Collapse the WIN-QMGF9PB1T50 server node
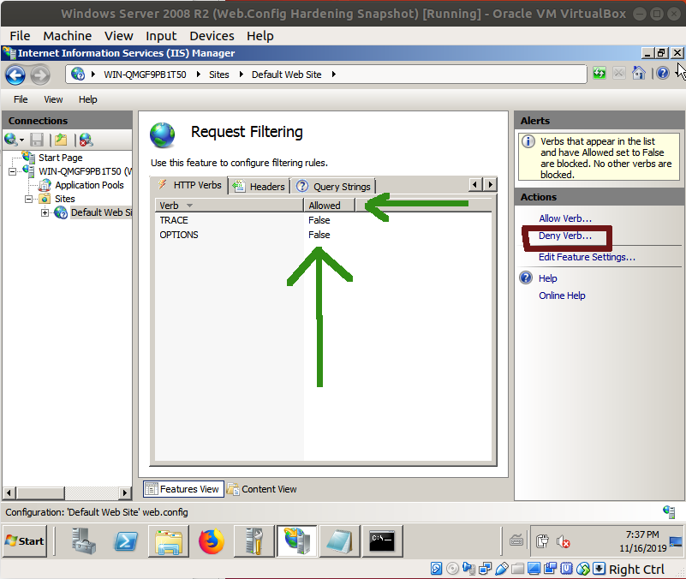 (x=12, y=171)
